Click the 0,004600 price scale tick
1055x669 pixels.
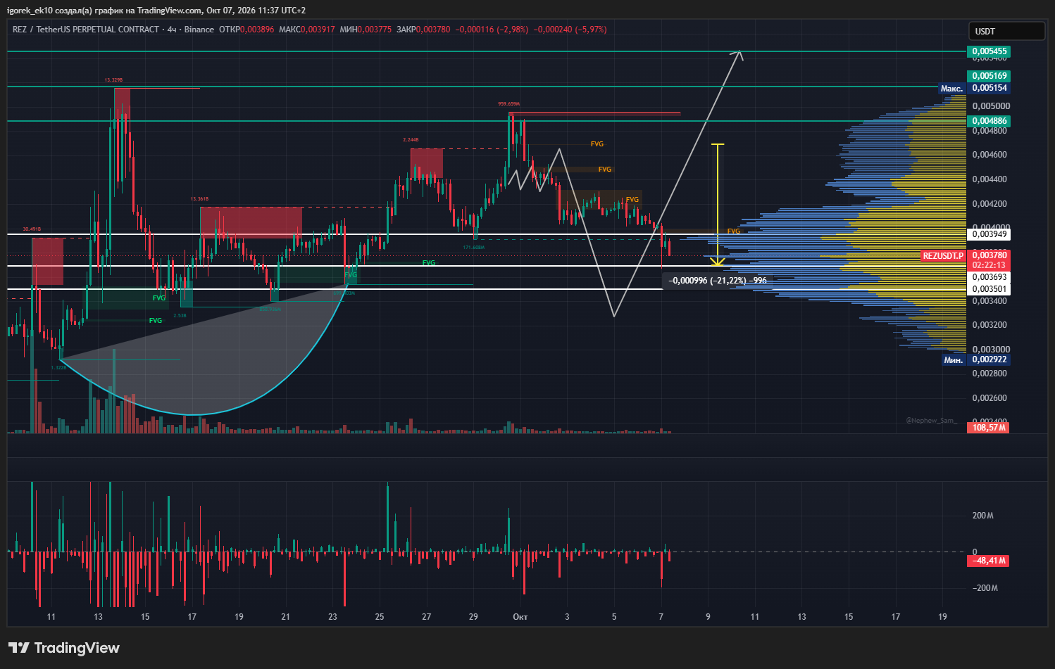pos(991,155)
